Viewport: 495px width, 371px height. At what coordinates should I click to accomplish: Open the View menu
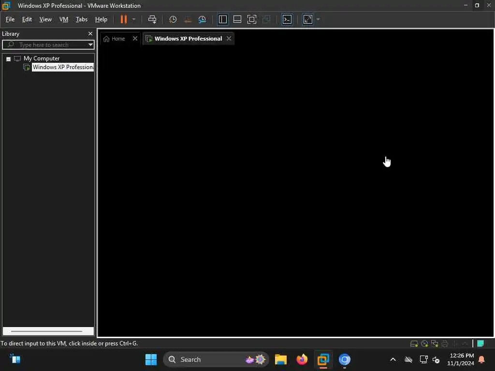(x=45, y=19)
